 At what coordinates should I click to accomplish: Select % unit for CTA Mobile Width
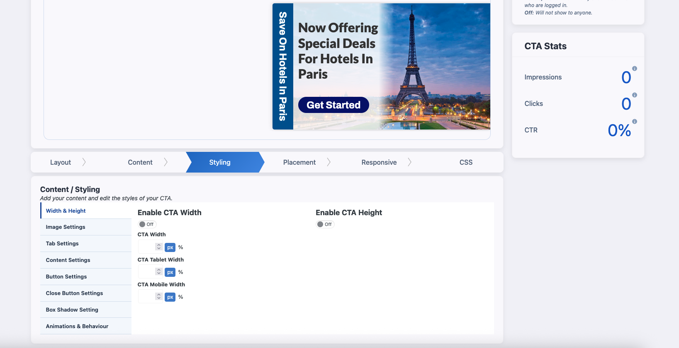tap(180, 297)
